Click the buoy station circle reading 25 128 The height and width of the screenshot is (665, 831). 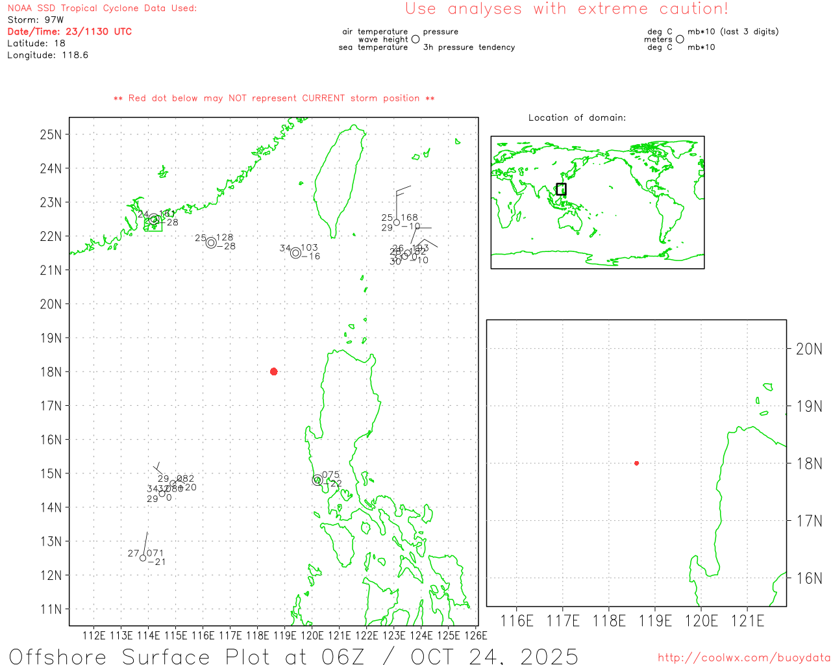[x=211, y=243]
